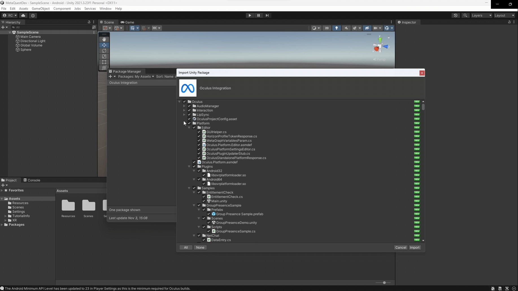
Task: Close the Import Unity Package dialog
Action: [x=422, y=73]
